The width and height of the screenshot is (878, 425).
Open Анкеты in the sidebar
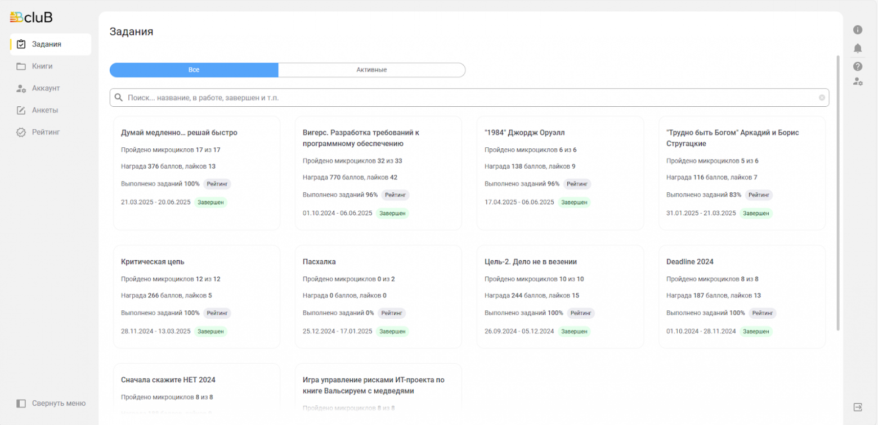tap(45, 110)
